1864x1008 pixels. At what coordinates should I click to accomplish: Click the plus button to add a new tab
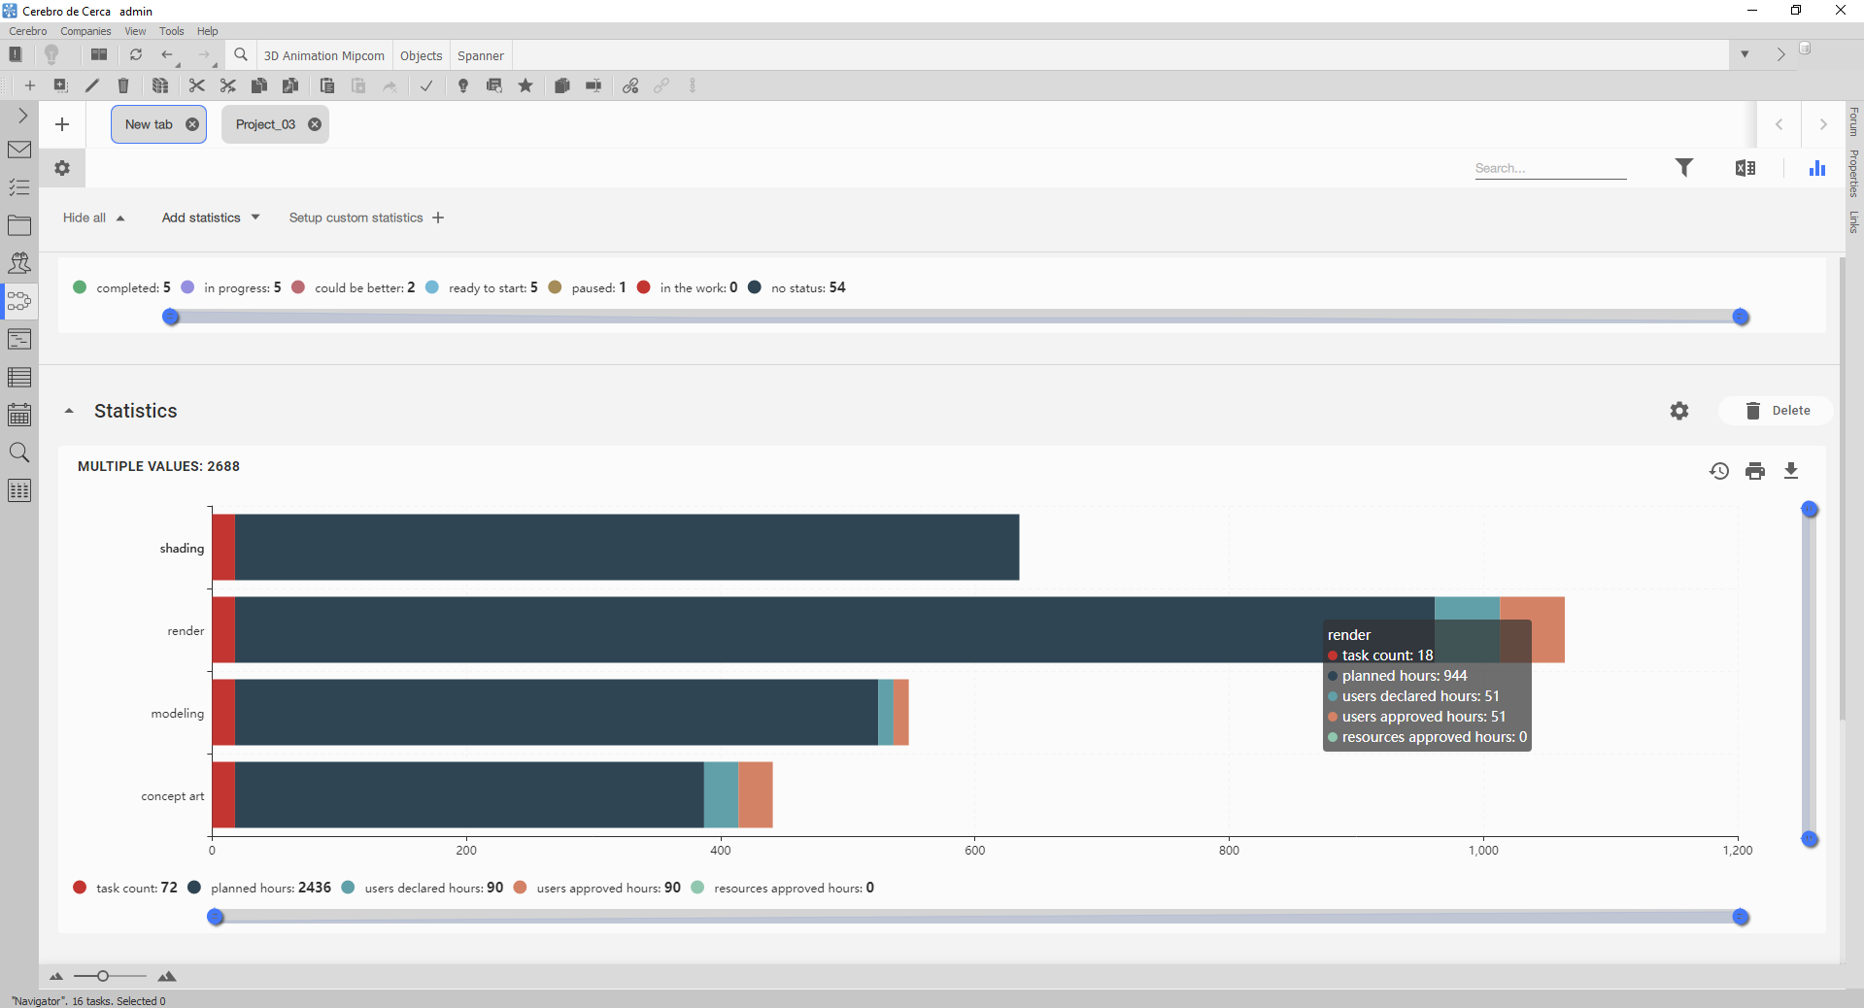[x=62, y=124]
